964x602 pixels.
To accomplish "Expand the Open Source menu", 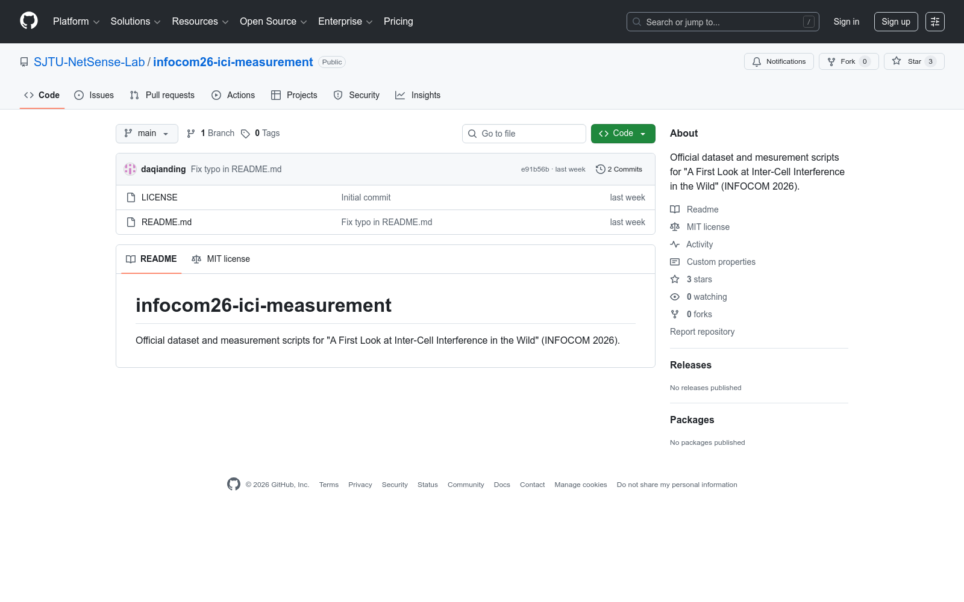I will [274, 22].
